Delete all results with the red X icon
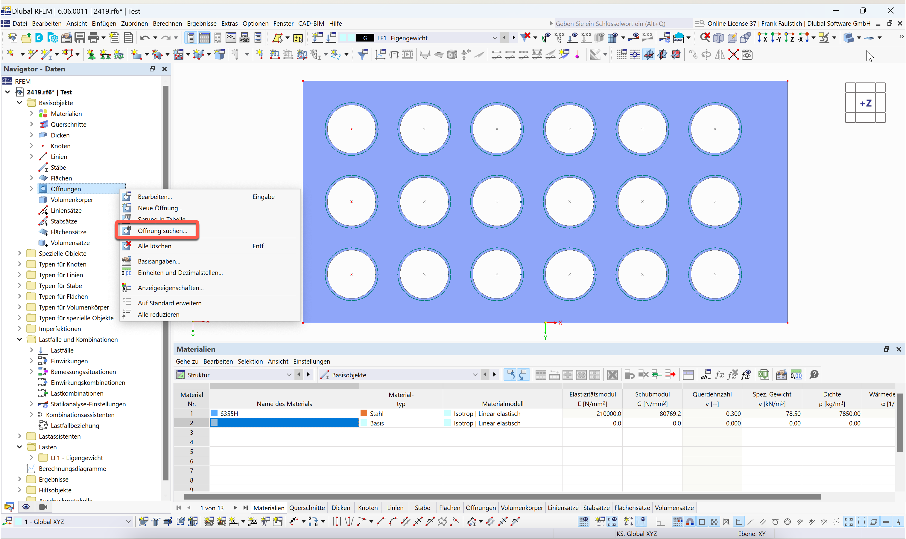The image size is (906, 539). coord(705,37)
